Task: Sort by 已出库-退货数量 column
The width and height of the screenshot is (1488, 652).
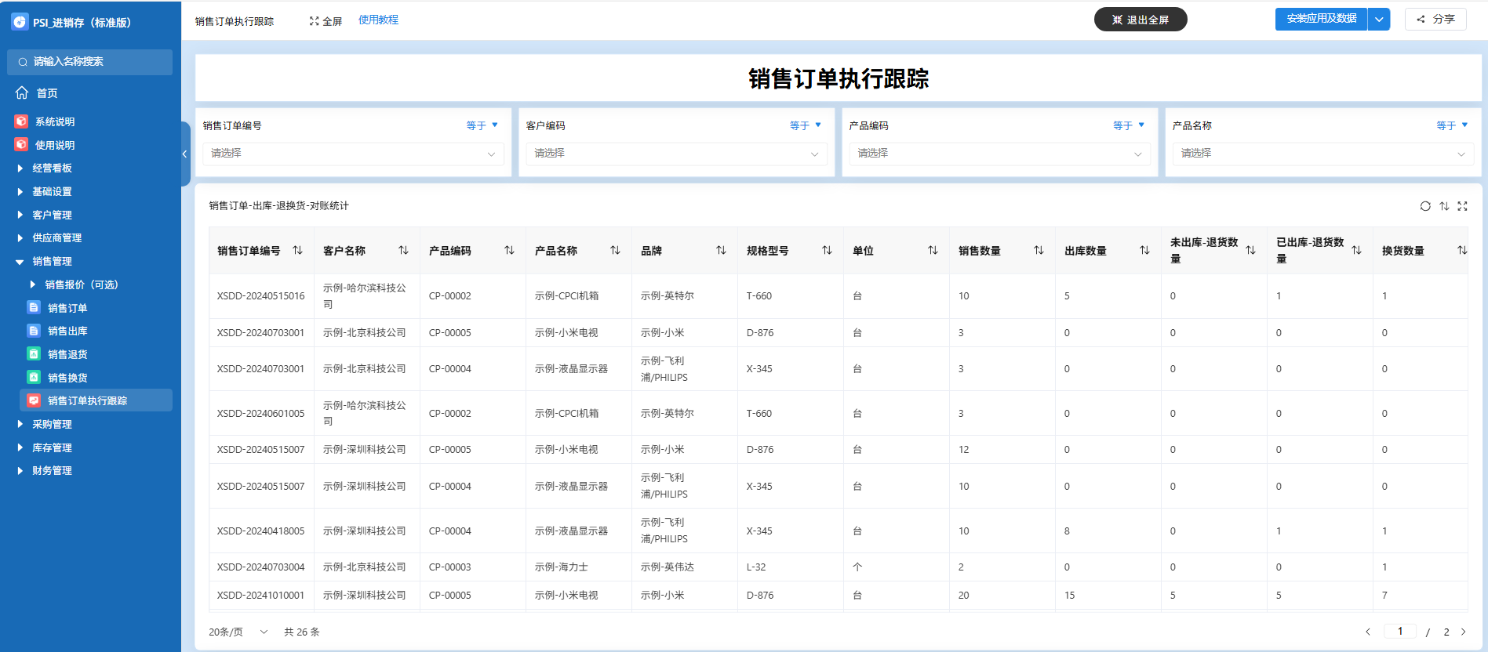Action: 1356,250
